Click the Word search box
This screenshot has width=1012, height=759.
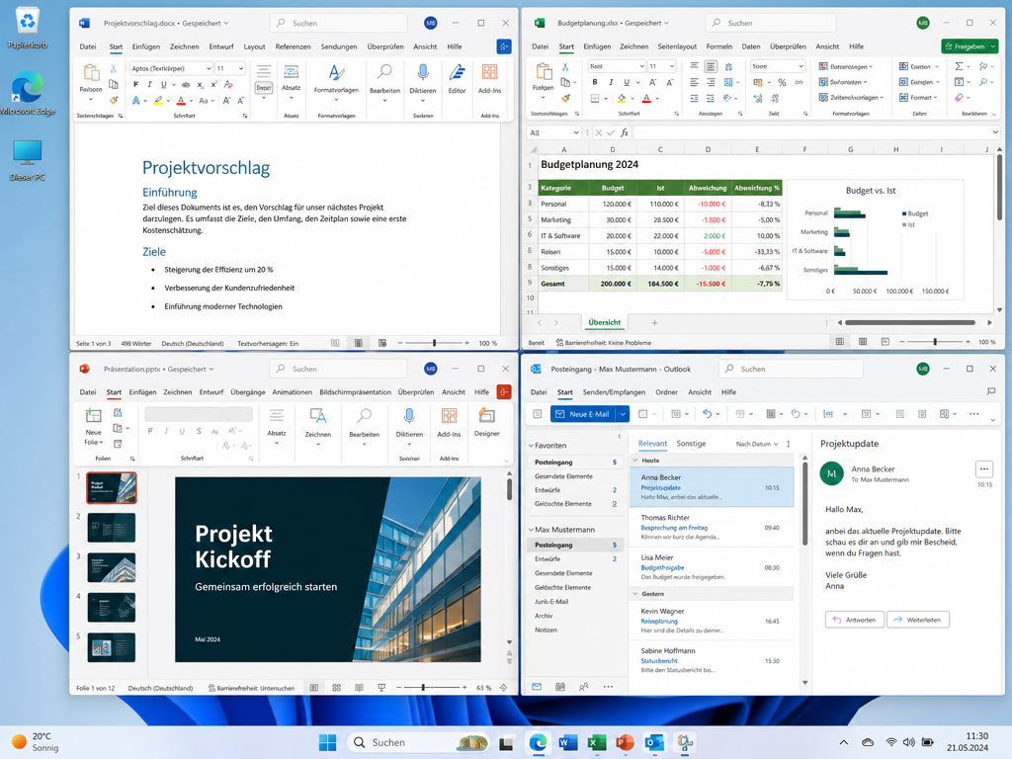(x=339, y=24)
